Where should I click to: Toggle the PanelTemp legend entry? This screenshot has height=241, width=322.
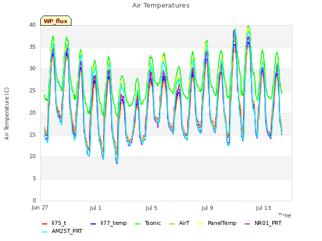point(217,223)
